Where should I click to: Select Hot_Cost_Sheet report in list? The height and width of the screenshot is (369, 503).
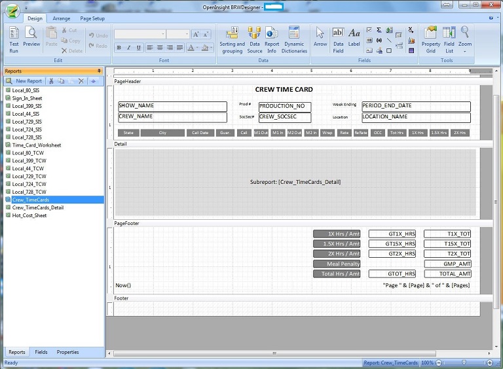click(x=29, y=215)
